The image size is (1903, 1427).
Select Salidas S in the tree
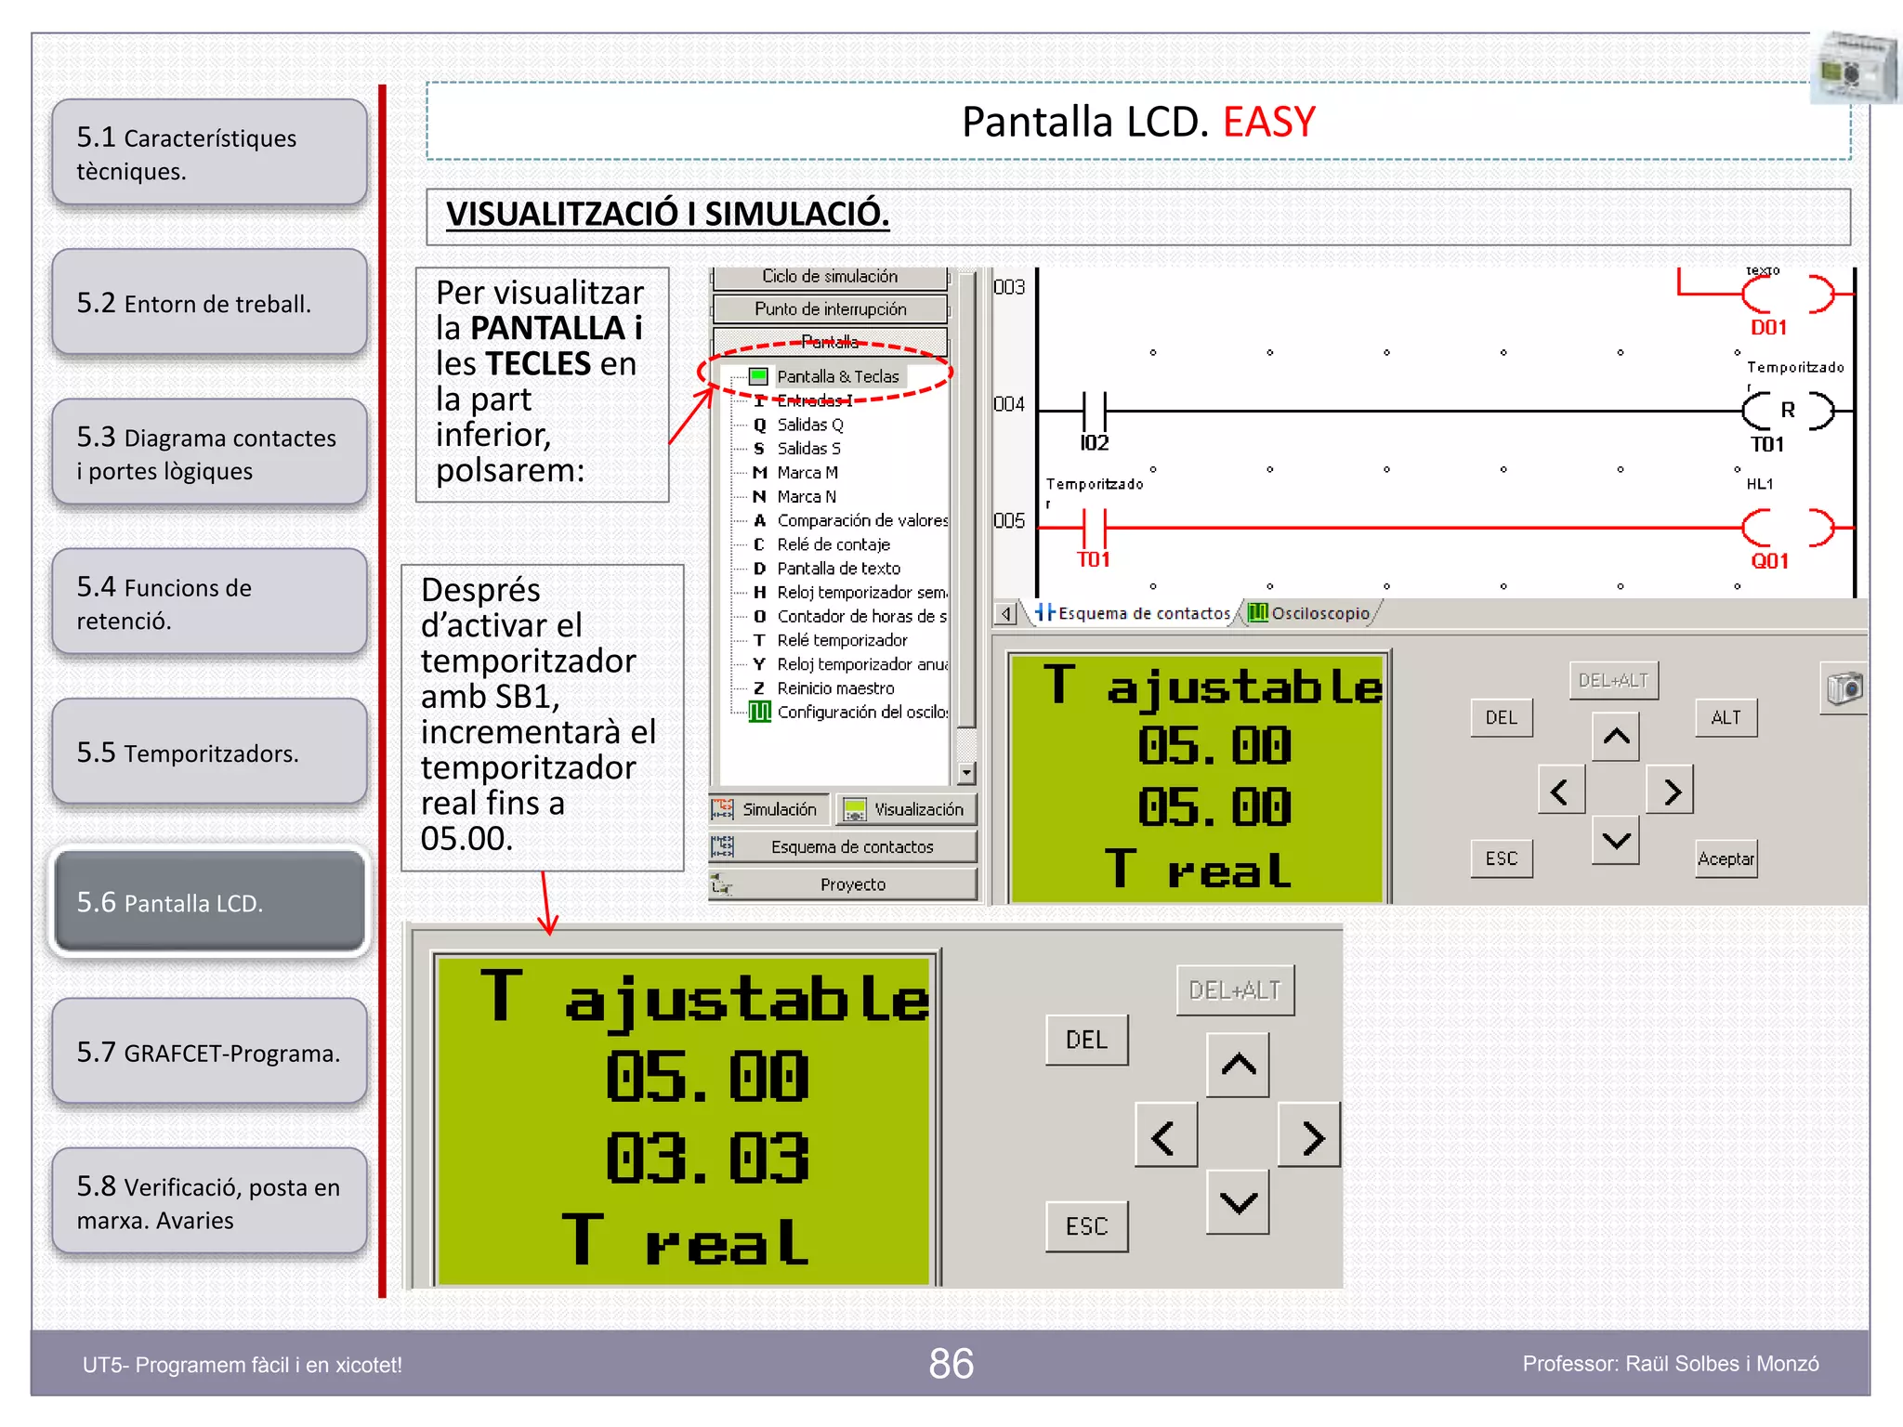click(808, 449)
